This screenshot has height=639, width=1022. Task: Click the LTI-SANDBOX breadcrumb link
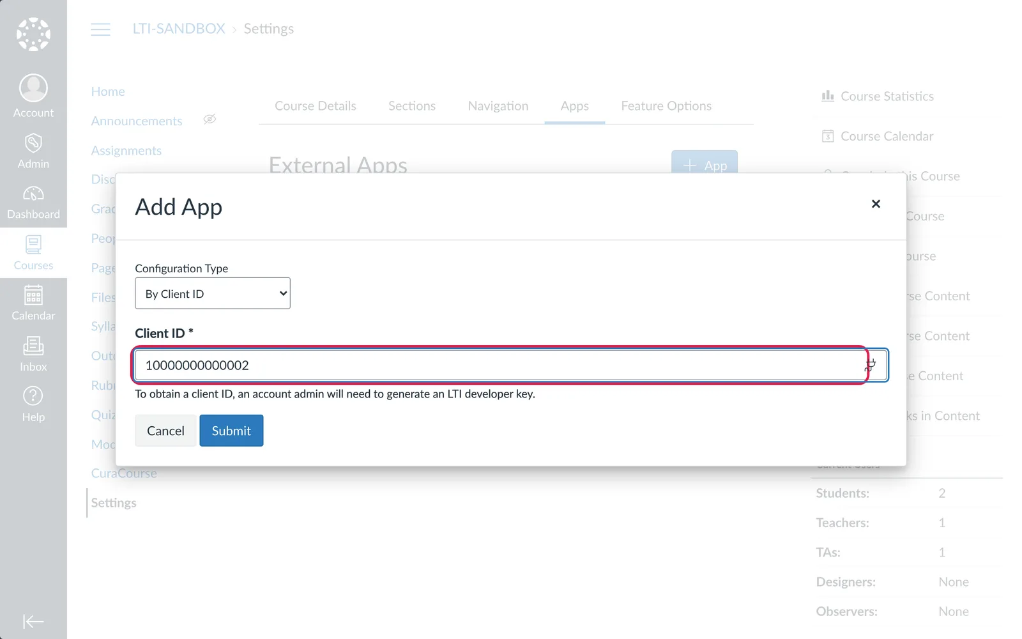[179, 29]
